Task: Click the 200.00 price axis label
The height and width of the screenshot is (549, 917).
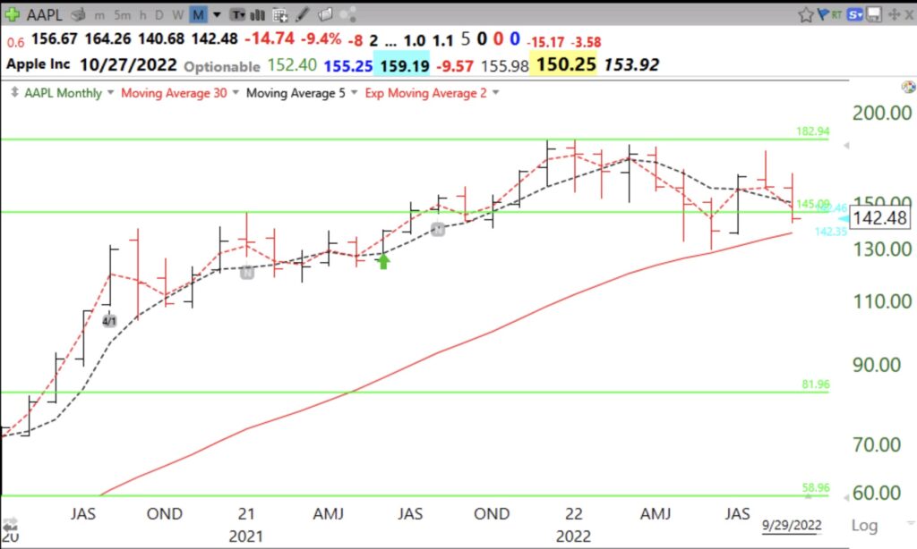Action: [x=882, y=113]
